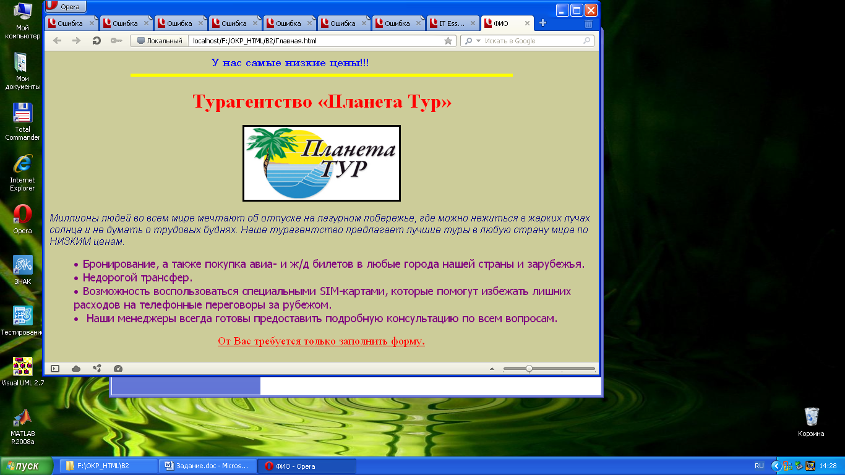Open the closed tabs trash icon
845x475 pixels.
pyautogui.click(x=588, y=24)
